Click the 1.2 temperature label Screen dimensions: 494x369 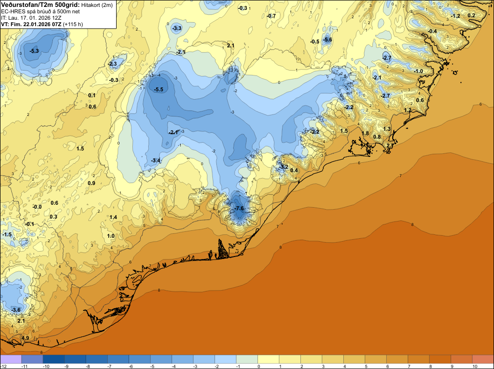(408, 110)
